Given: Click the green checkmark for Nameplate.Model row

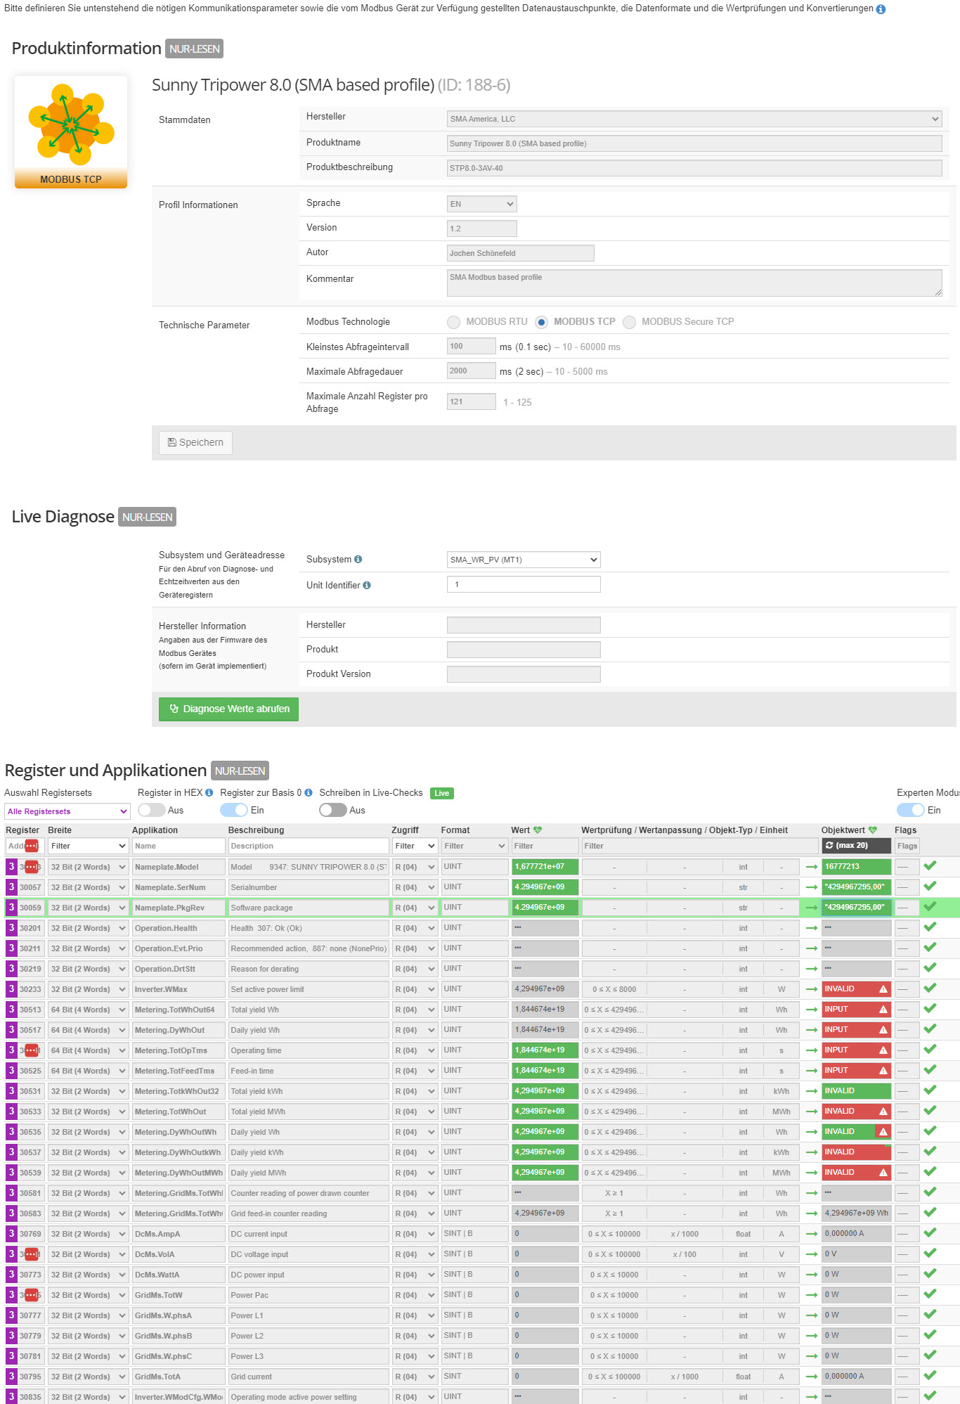Looking at the screenshot, I should 930,866.
